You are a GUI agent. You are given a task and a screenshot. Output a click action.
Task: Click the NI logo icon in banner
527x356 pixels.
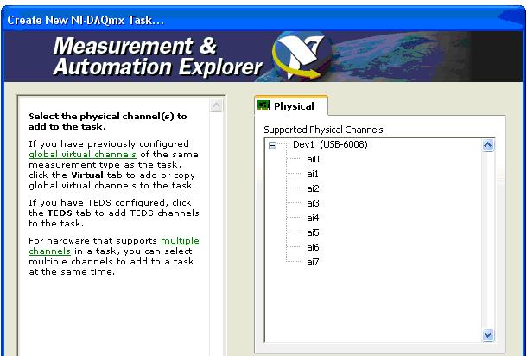[300, 56]
